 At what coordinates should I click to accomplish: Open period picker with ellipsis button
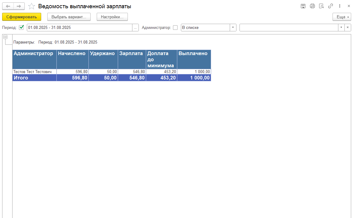click(x=135, y=27)
